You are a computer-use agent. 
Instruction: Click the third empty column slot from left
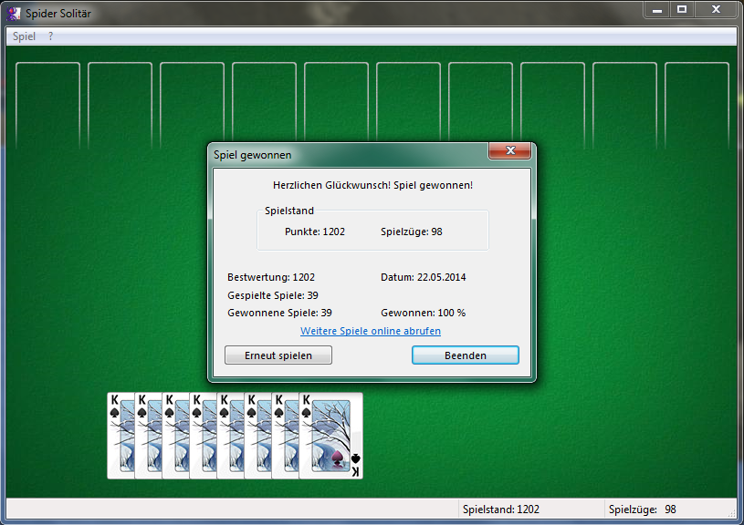coord(192,105)
